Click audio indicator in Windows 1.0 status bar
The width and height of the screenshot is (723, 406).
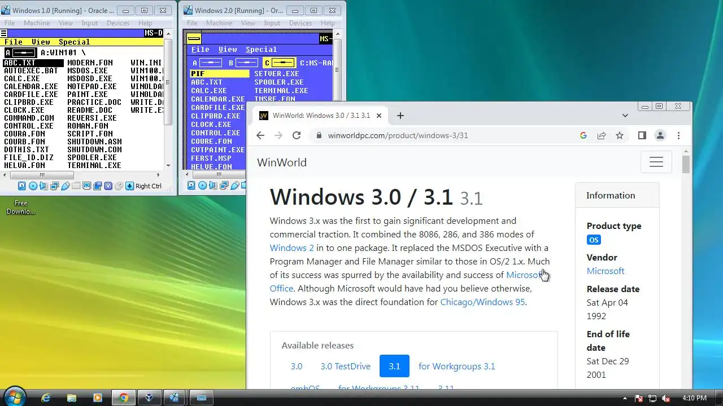(43, 186)
